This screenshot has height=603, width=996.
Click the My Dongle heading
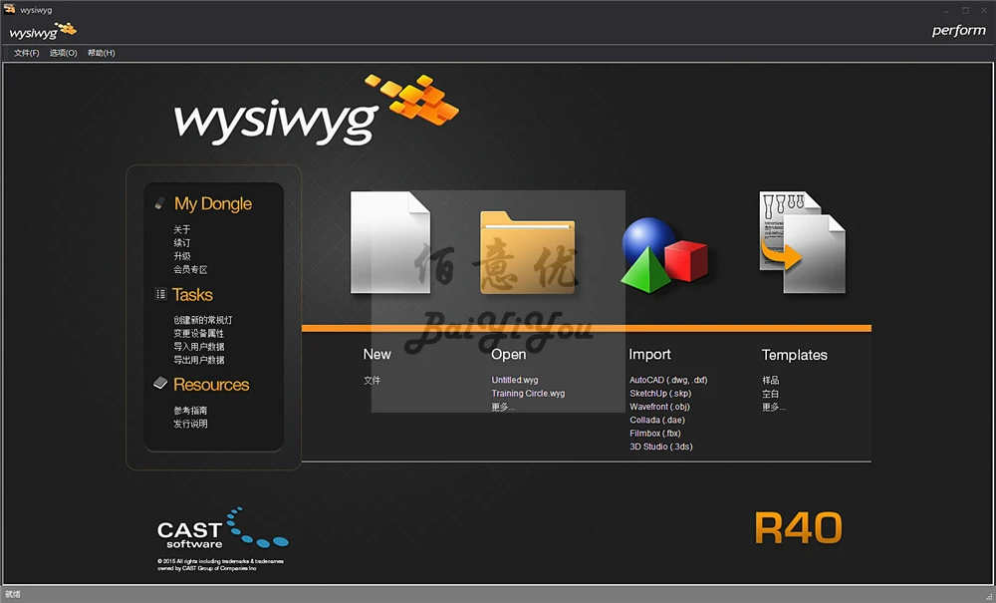point(213,203)
